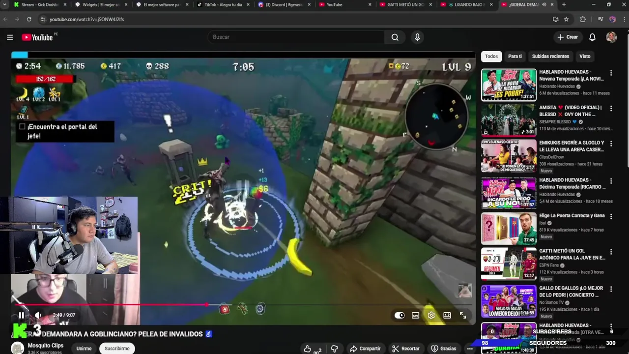The height and width of the screenshot is (354, 629).
Task: Switch to Discord browser tab
Action: click(x=284, y=4)
